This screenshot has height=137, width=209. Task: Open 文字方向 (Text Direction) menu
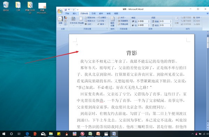[x=73, y=21]
